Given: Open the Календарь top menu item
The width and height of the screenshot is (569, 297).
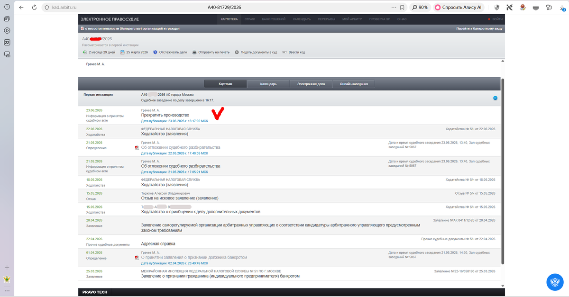Looking at the screenshot, I should click(x=302, y=19).
